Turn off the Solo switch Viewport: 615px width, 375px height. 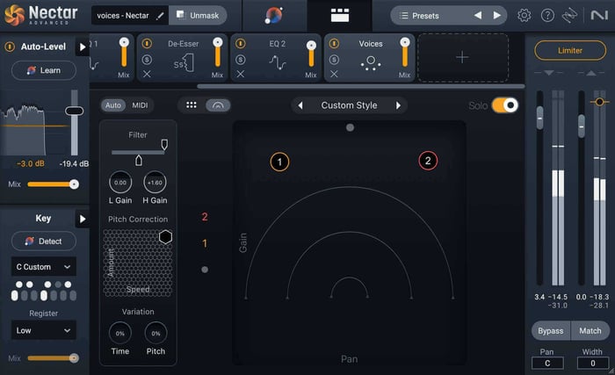point(505,105)
